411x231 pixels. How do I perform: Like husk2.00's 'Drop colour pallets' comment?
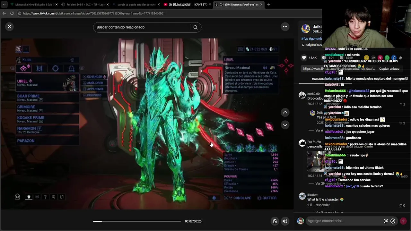[x=401, y=104]
